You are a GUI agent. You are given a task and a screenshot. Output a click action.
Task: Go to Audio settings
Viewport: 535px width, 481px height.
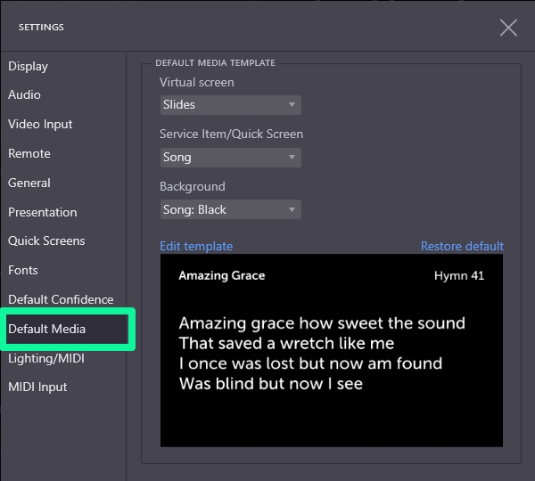click(25, 94)
